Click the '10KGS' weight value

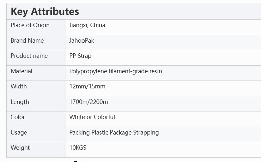tap(78, 148)
